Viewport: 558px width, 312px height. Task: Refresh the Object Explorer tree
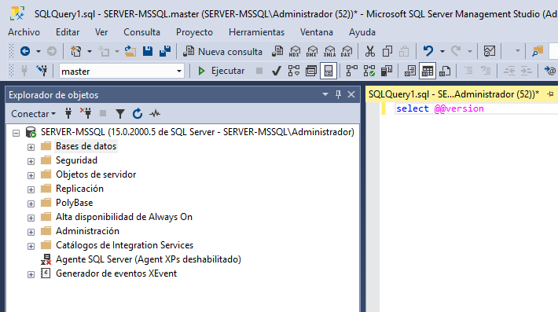(138, 114)
